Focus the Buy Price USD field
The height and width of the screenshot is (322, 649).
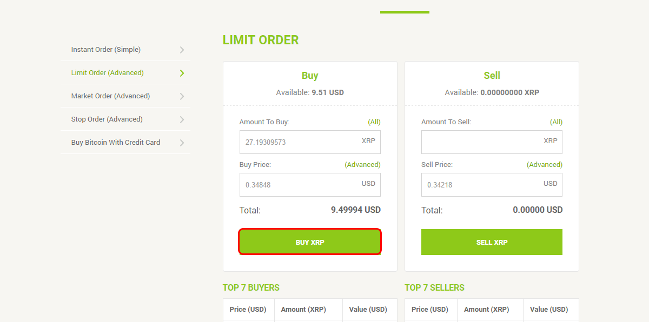[310, 185]
